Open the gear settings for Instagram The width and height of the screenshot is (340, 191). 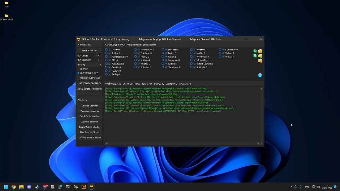tap(163, 60)
